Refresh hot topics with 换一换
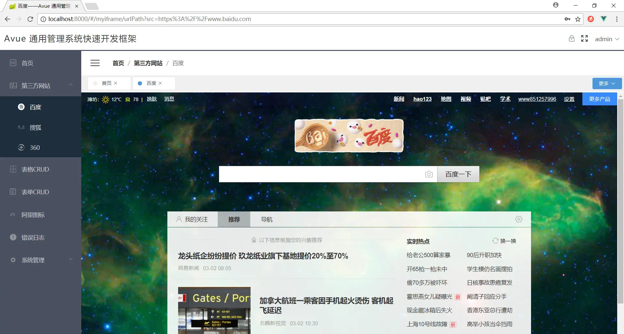624x334 pixels. [504, 241]
